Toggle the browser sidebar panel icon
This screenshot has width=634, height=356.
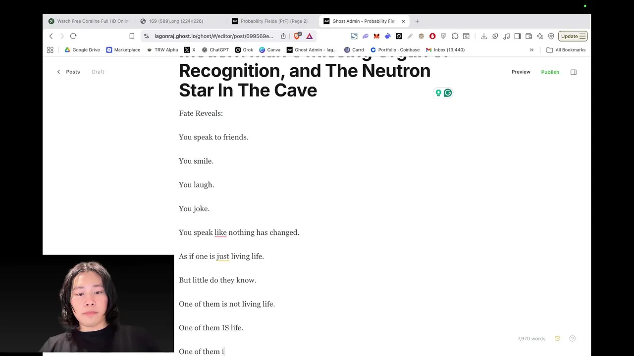[518, 36]
